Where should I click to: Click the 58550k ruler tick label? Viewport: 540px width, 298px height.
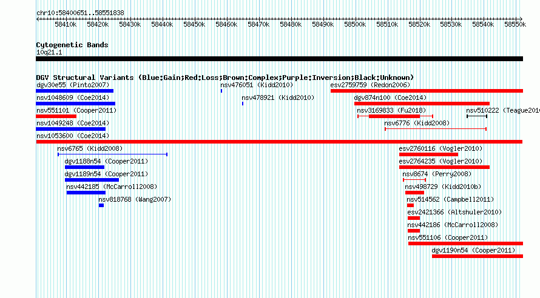pyautogui.click(x=515, y=24)
